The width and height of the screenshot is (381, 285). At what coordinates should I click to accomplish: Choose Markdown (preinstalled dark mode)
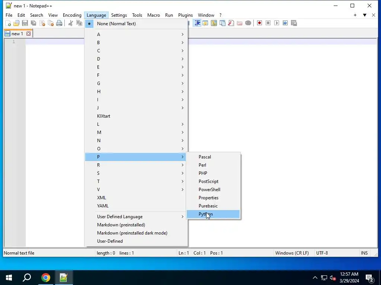pos(136,233)
